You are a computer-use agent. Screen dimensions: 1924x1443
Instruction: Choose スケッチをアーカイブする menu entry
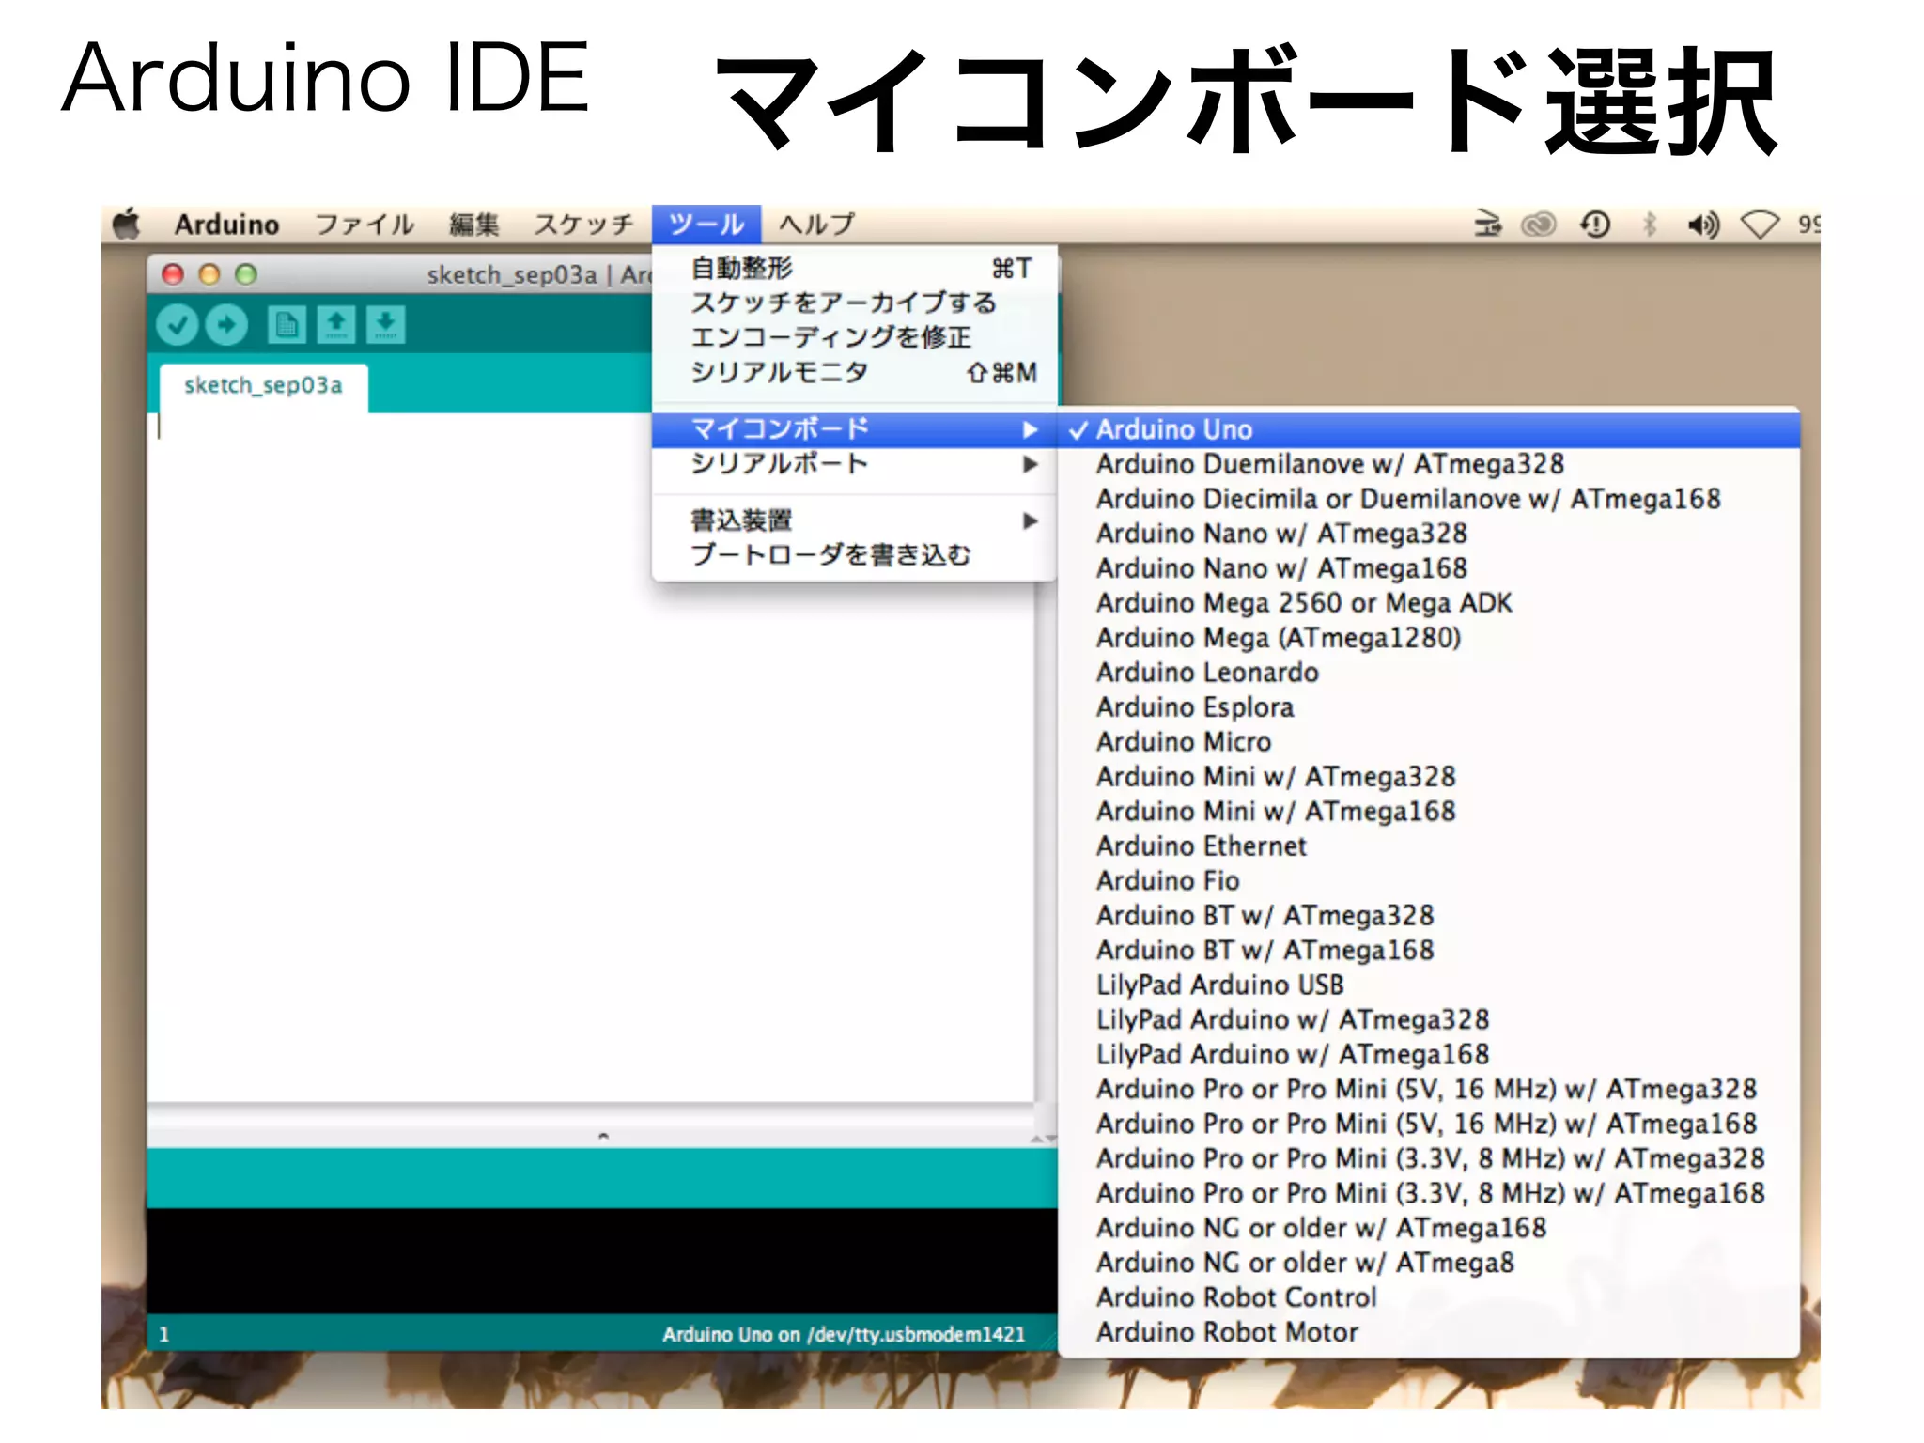point(855,303)
